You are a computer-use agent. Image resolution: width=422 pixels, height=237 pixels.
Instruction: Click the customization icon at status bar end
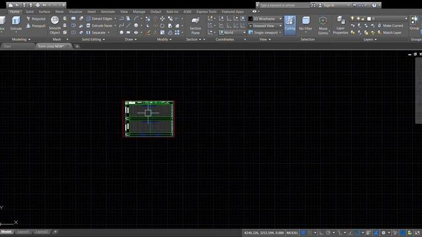pos(417,232)
